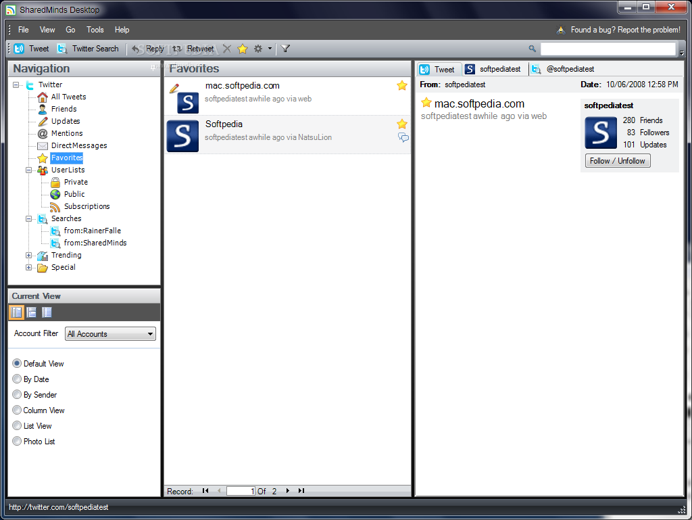Click the delete X icon in toolbar
The width and height of the screenshot is (692, 520).
pyautogui.click(x=227, y=49)
